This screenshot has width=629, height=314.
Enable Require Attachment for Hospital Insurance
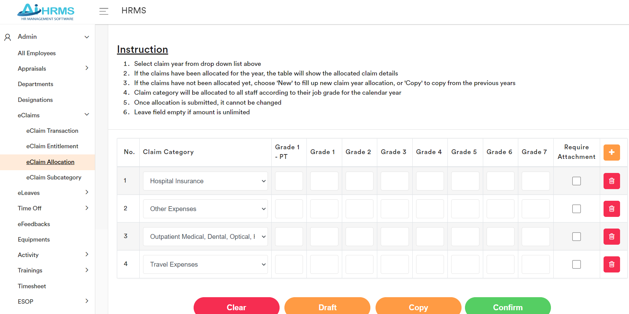576,181
